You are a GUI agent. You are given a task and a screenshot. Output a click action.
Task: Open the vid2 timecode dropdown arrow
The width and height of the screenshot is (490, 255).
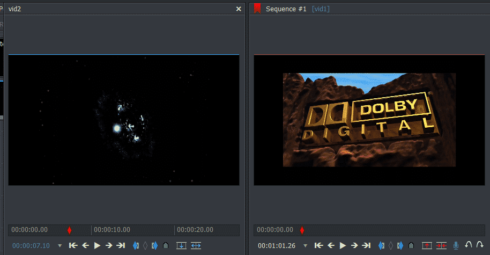click(x=60, y=246)
